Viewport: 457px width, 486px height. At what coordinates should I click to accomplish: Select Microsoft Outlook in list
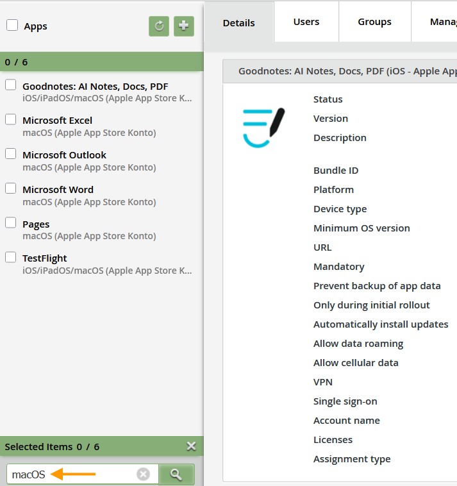[64, 155]
